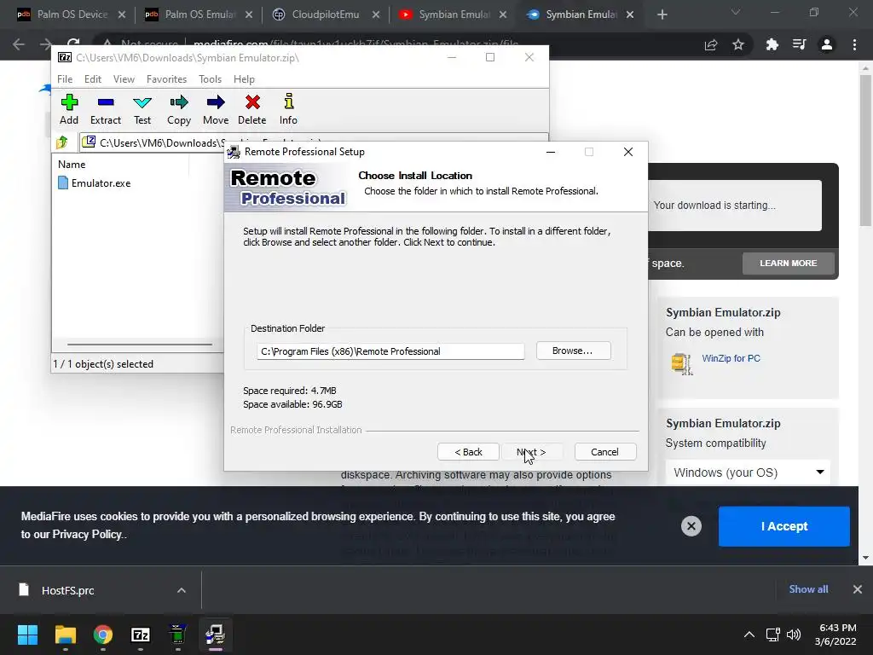Select Emulator.exe in 7-Zip file list
This screenshot has width=873, height=655.
[95, 183]
